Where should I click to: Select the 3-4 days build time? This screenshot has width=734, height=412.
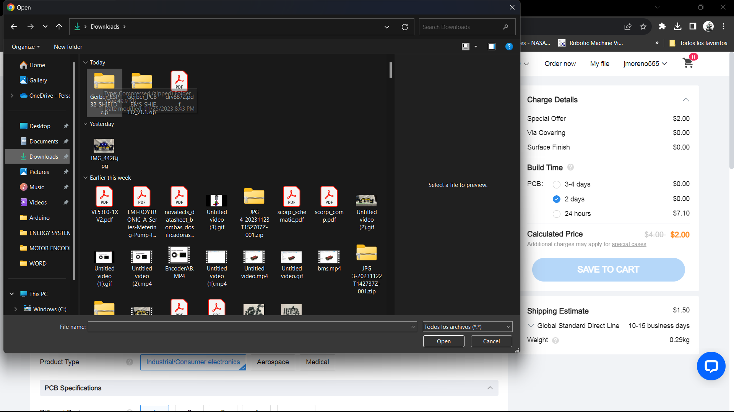557,185
